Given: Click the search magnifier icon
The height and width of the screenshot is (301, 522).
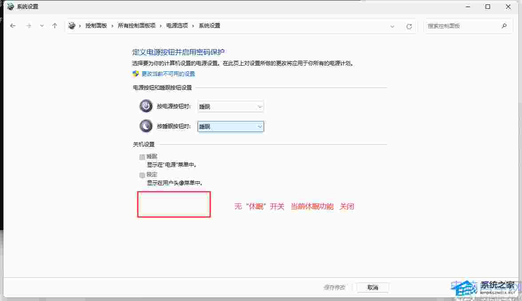Looking at the screenshot, I should (504, 26).
